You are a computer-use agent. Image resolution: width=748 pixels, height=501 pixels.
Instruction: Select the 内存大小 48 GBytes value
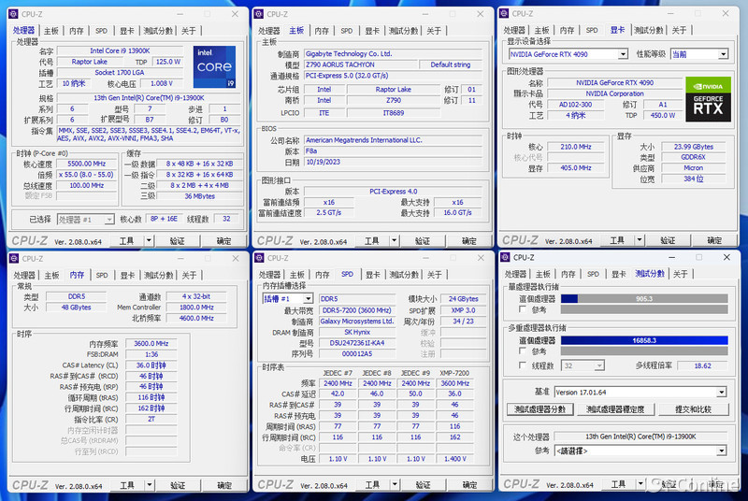click(76, 308)
